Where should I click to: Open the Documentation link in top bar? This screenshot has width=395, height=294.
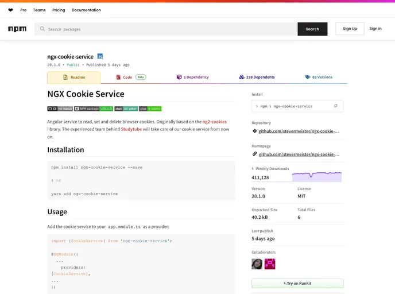click(x=86, y=10)
